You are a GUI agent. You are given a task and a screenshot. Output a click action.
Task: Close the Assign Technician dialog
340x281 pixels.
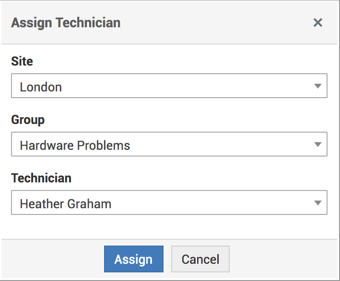pos(317,22)
